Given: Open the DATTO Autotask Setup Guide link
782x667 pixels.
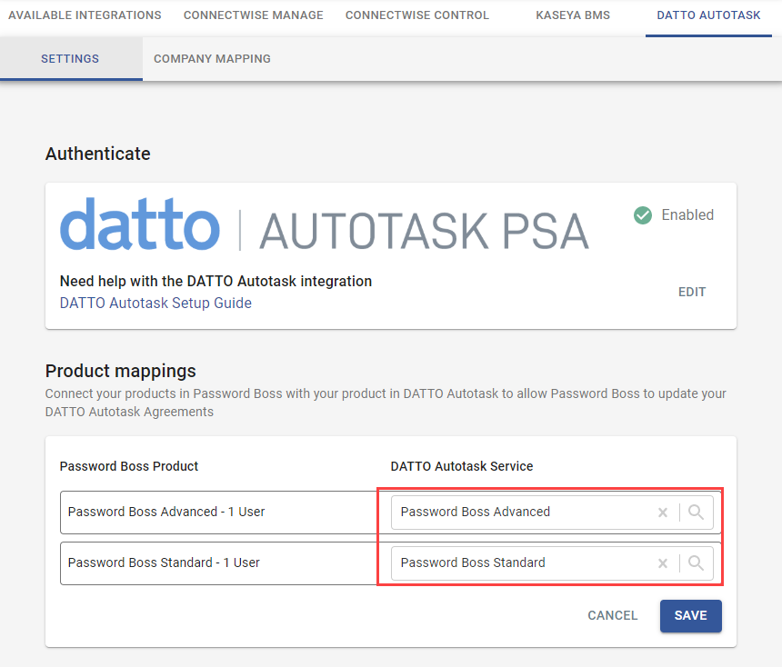Looking at the screenshot, I should [155, 304].
